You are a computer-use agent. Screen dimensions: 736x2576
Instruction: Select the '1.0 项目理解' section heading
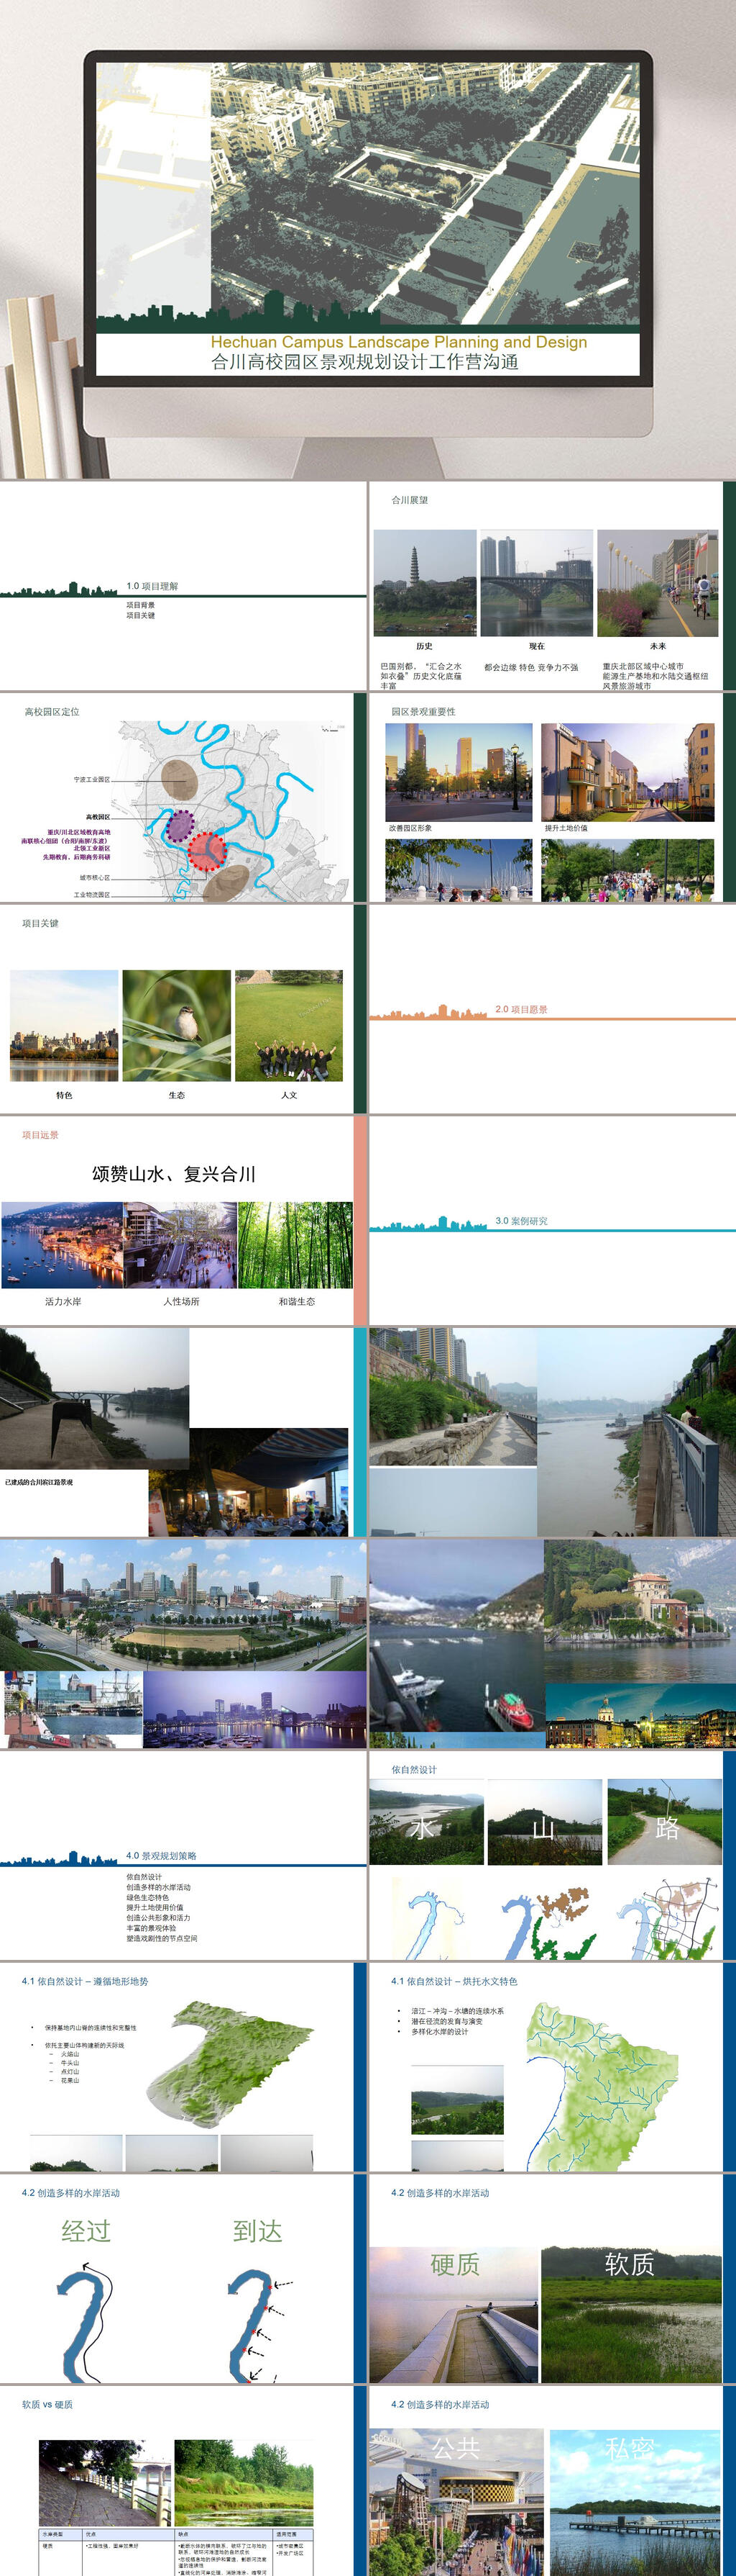(152, 586)
